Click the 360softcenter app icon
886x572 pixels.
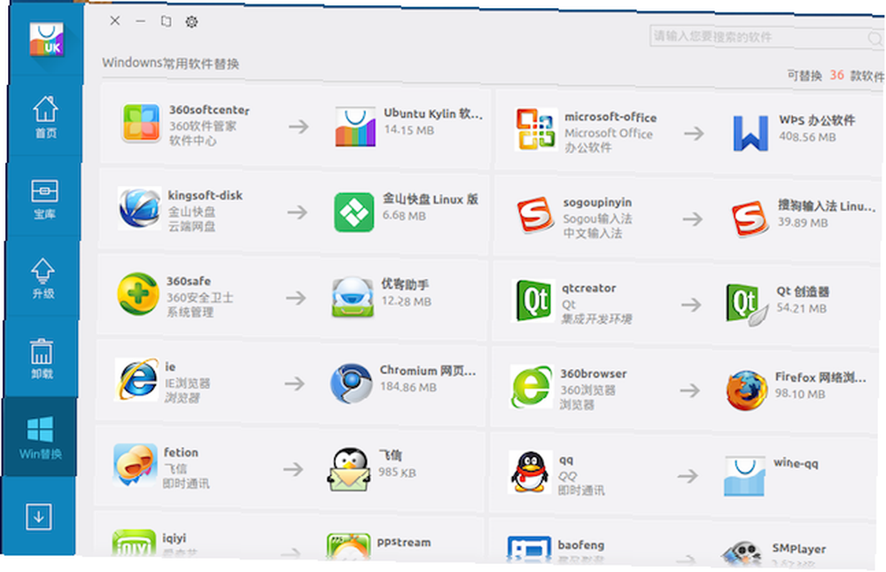click(141, 122)
